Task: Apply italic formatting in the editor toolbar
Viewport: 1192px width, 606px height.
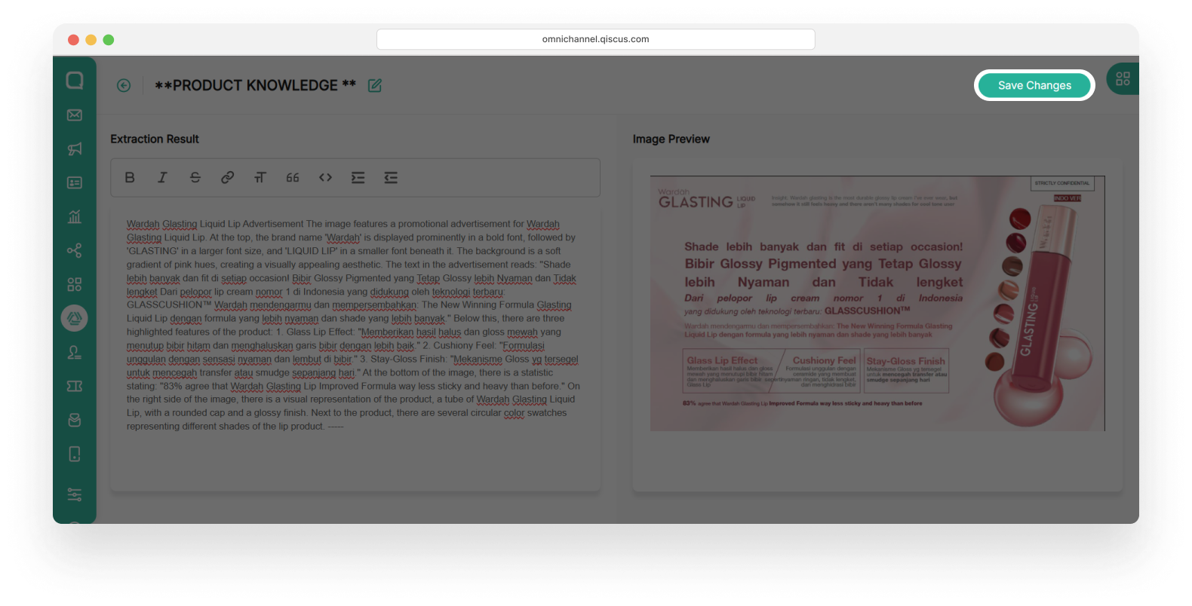Action: click(x=162, y=177)
